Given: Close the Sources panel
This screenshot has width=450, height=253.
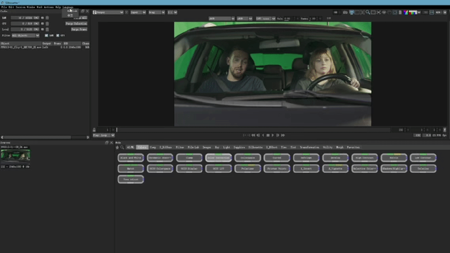Looking at the screenshot, I should [112, 143].
